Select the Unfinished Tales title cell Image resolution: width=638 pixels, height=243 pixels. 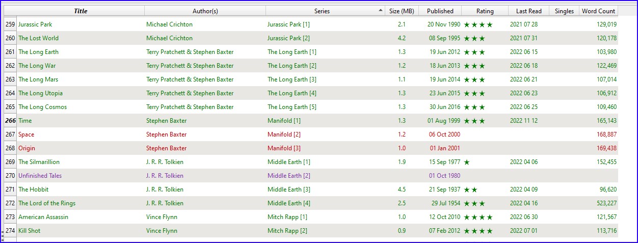(x=40, y=176)
